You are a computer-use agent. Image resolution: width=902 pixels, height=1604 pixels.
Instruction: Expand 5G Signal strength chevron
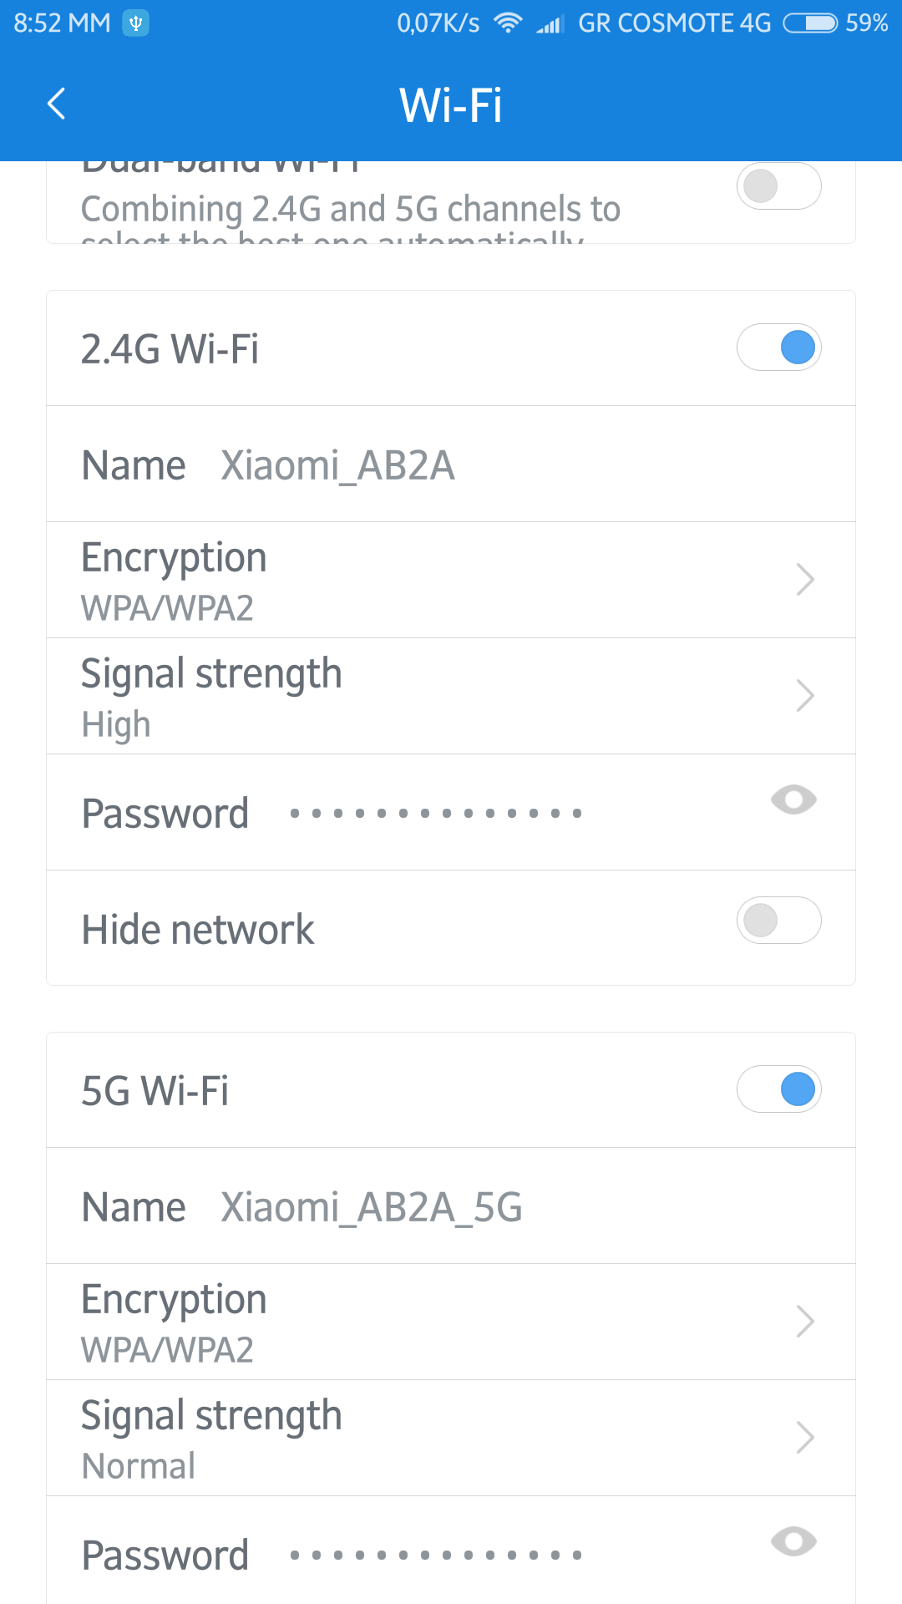[x=804, y=1438]
